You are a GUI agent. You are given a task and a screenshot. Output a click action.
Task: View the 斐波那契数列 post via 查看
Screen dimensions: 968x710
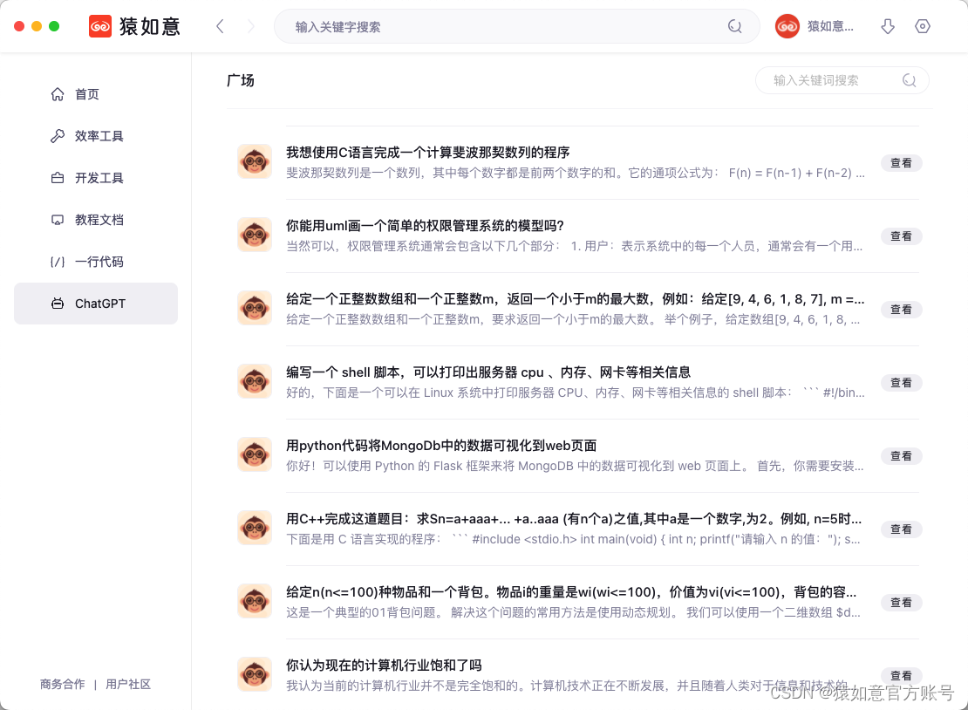click(901, 163)
